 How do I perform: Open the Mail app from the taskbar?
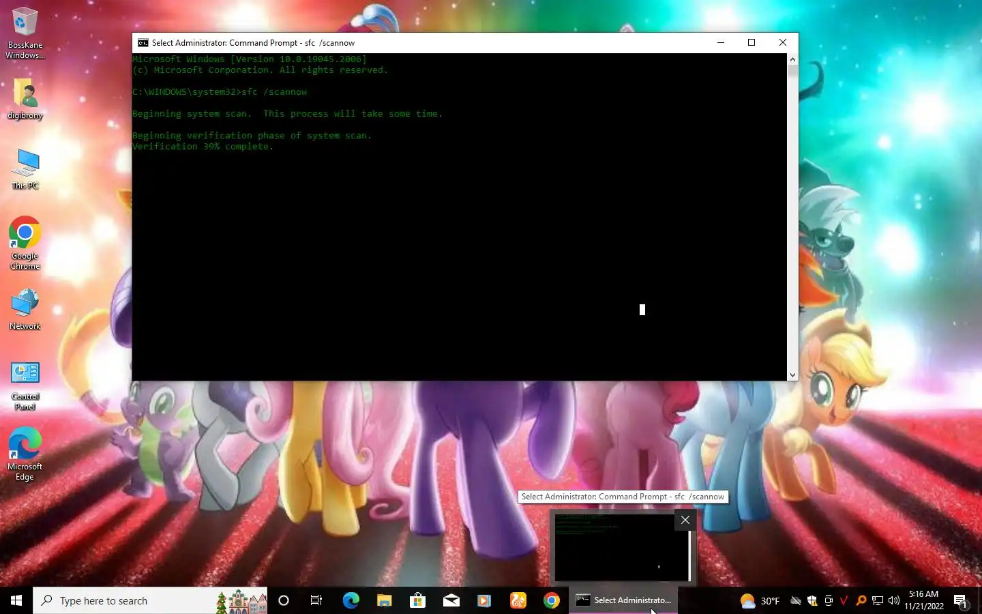(x=451, y=600)
